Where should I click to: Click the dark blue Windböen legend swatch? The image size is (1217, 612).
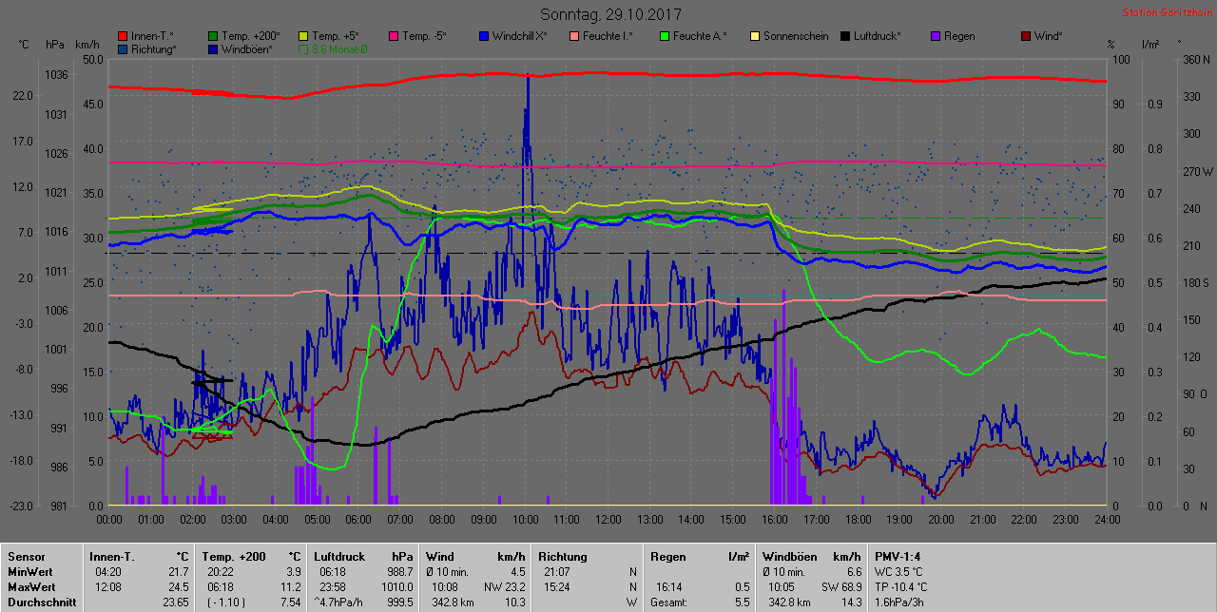(213, 48)
